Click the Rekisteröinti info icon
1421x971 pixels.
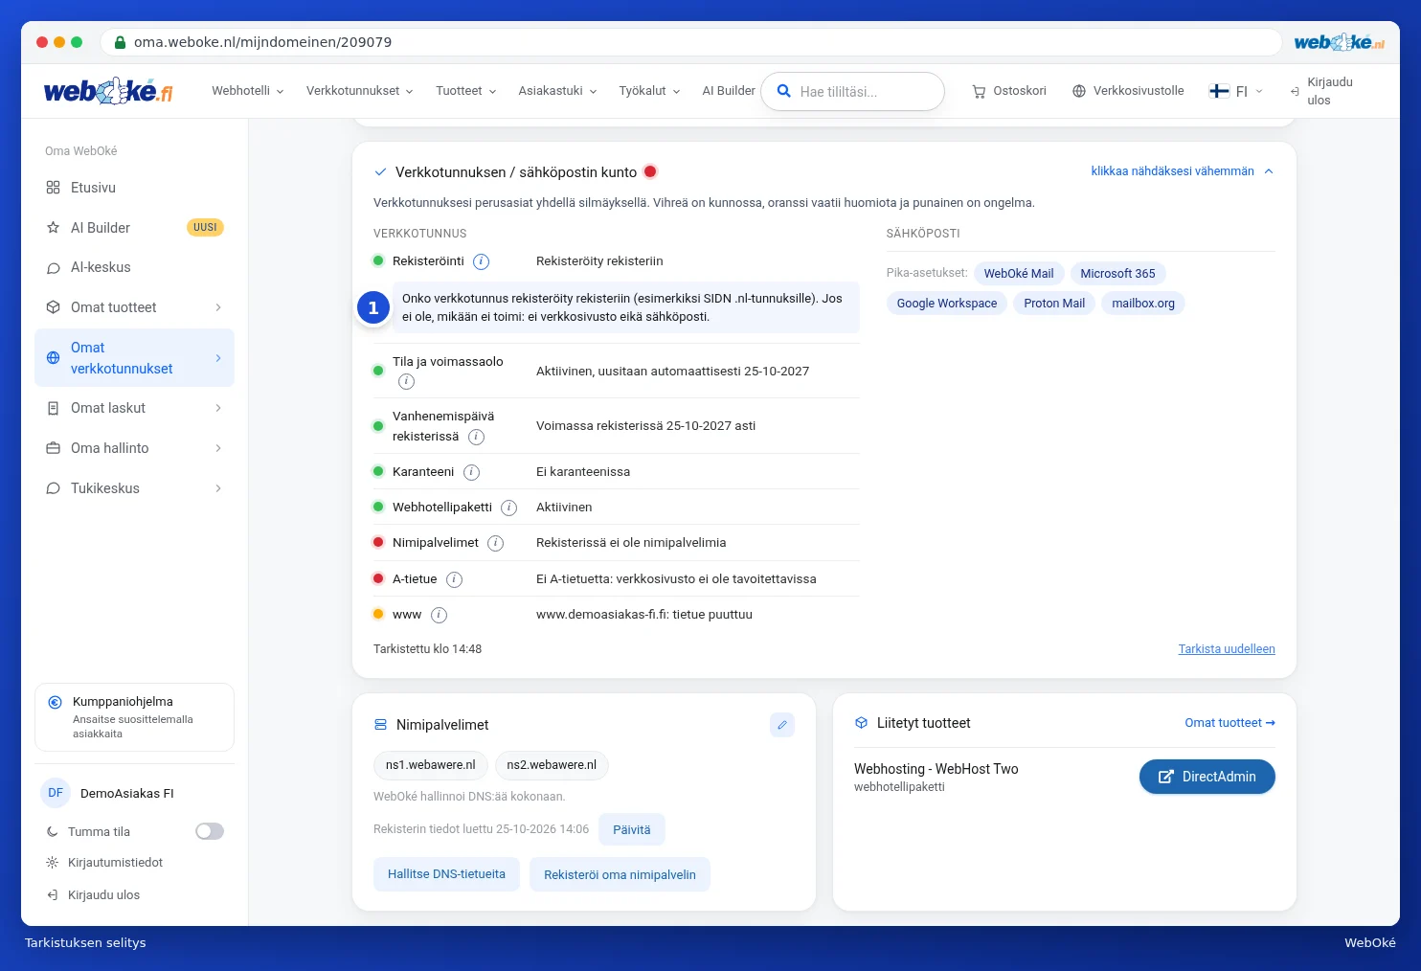click(482, 261)
